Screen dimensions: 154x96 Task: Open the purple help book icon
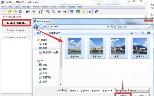(96, 12)
